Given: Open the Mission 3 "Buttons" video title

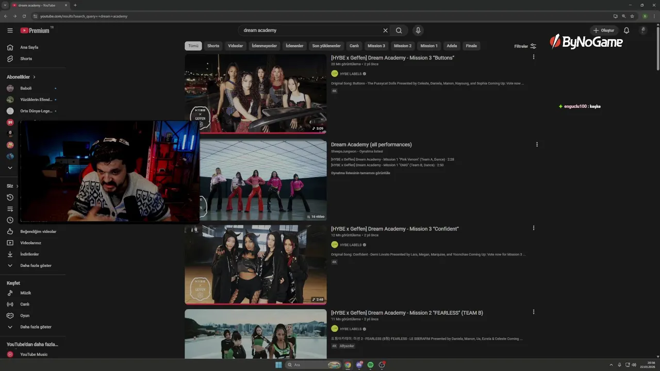Looking at the screenshot, I should [x=392, y=58].
